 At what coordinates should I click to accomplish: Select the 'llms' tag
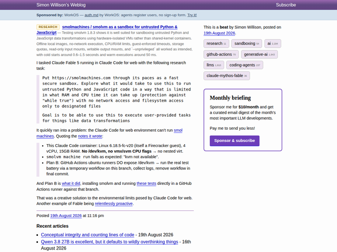pyautogui.click(x=213, y=65)
